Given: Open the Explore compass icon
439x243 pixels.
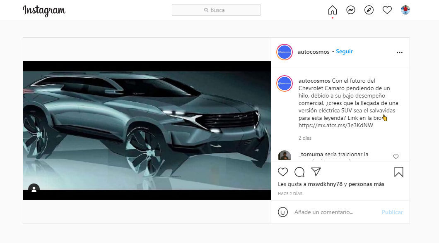Looking at the screenshot, I should pos(369,10).
